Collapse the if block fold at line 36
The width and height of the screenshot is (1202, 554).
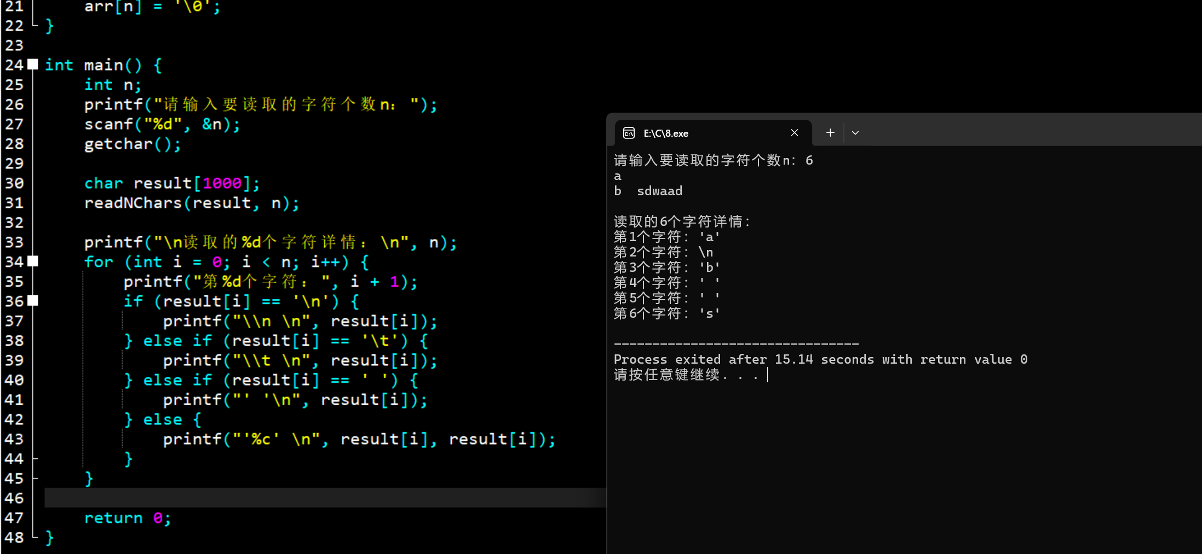click(x=33, y=301)
